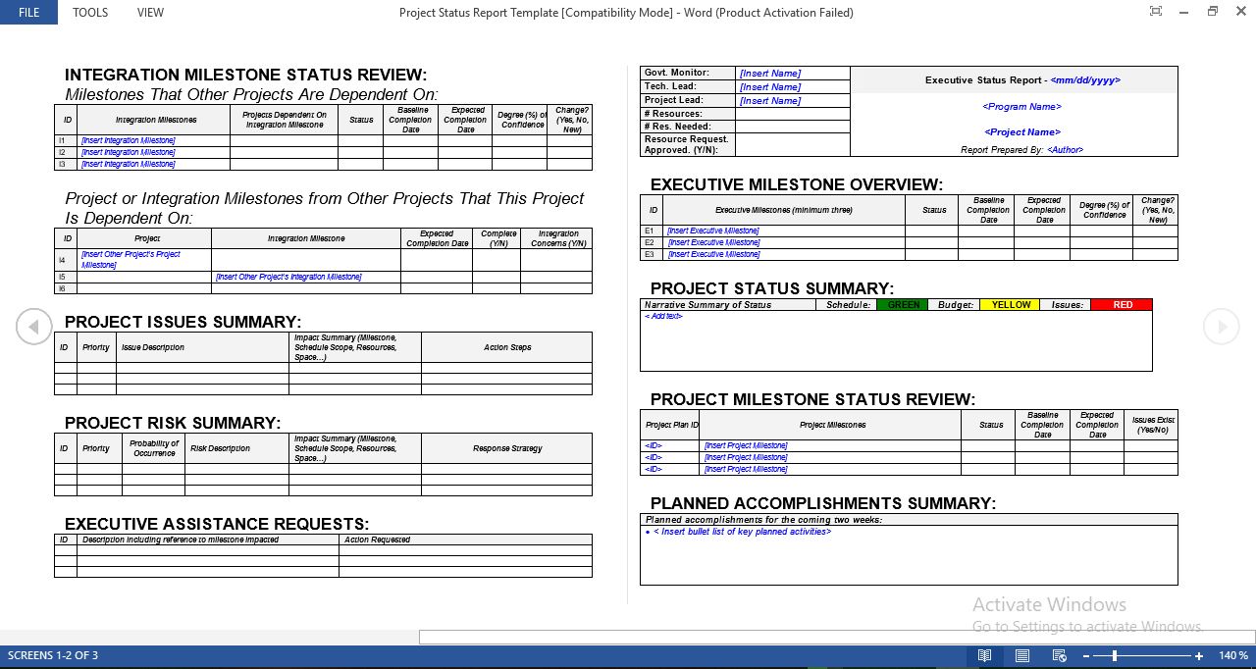Open the VIEW menu

[x=150, y=12]
